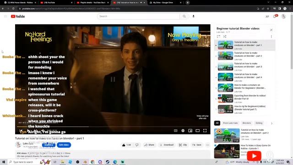
Task: Open the Windows Start menu
Action: point(4,162)
